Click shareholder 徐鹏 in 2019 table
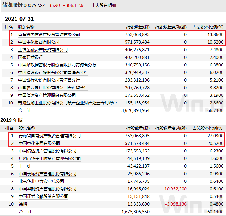Image resolution: width=226 pixels, height=216 pixels. (x=23, y=204)
